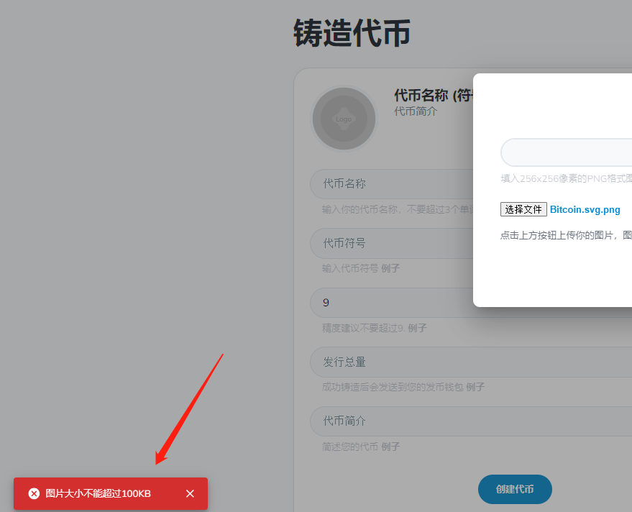Open the 例子 link under 发行总量
Screen dimensions: 632x512
[x=475, y=387]
